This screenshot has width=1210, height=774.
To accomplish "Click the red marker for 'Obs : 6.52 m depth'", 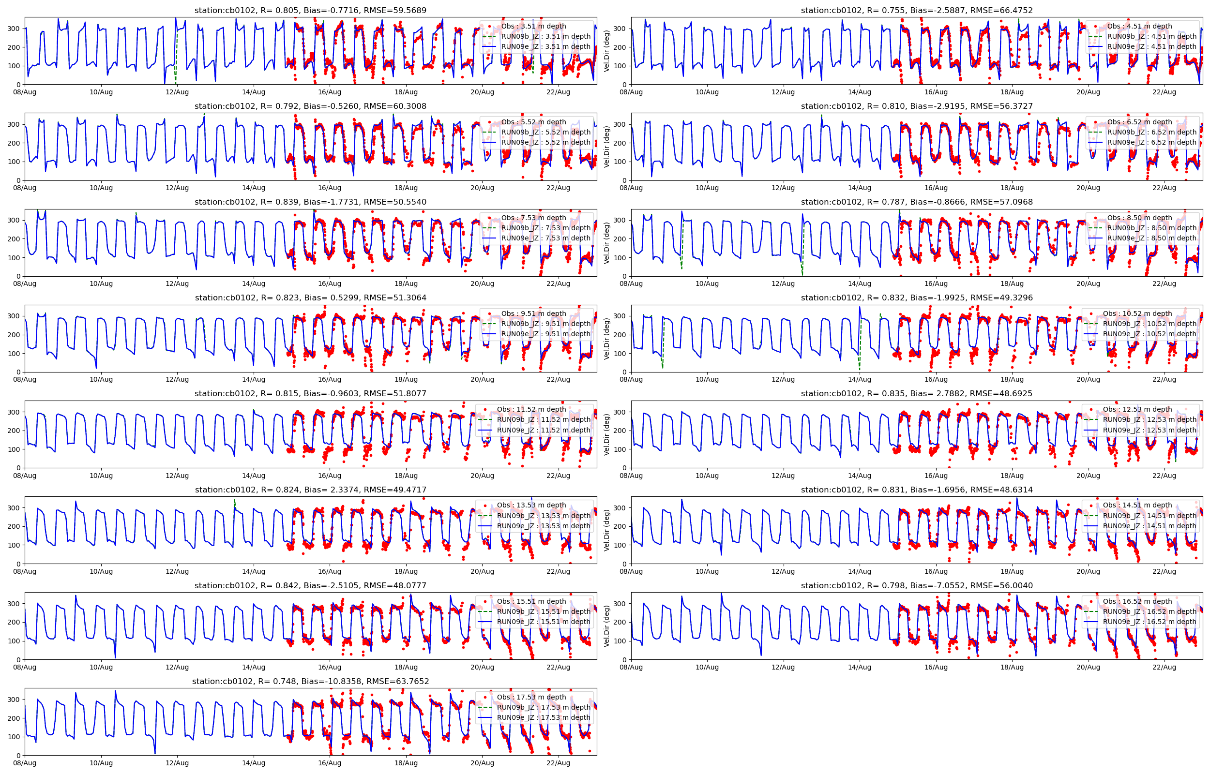I will click(x=1095, y=122).
